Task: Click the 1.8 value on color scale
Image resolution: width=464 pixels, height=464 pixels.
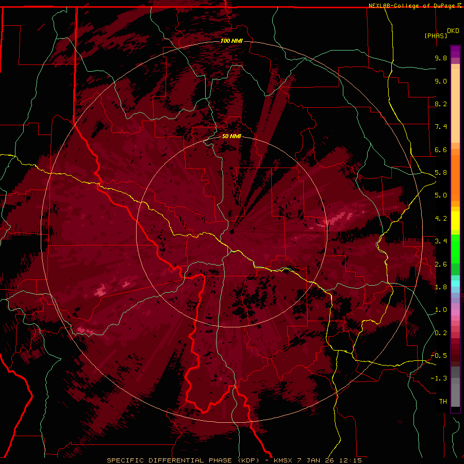Action: (x=441, y=287)
